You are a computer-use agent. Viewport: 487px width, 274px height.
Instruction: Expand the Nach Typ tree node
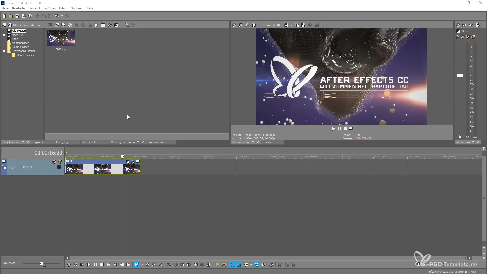click(x=4, y=35)
